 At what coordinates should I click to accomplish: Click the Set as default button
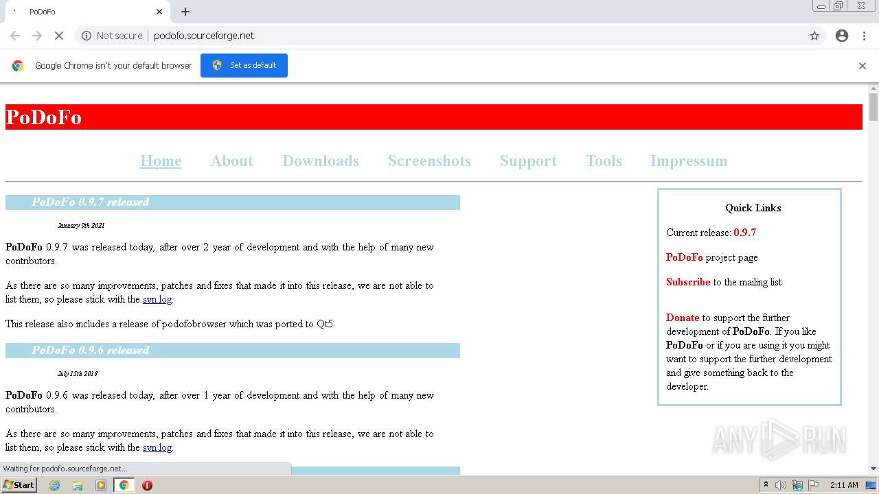click(x=244, y=65)
